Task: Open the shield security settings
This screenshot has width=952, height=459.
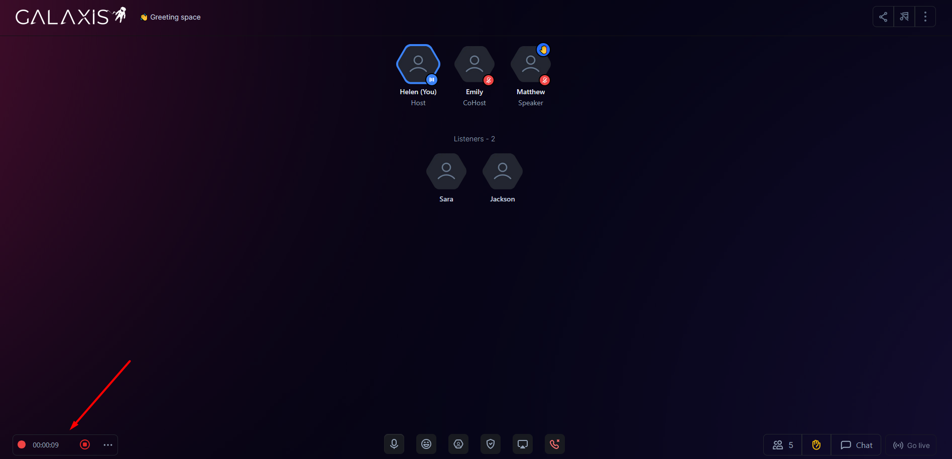Action: 490,444
